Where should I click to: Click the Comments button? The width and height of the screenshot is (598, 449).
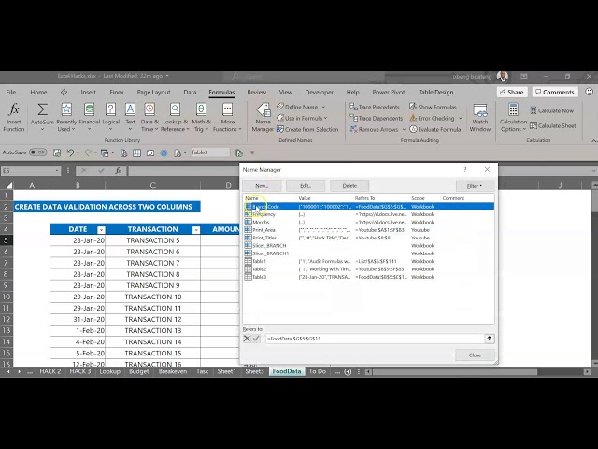coord(555,92)
